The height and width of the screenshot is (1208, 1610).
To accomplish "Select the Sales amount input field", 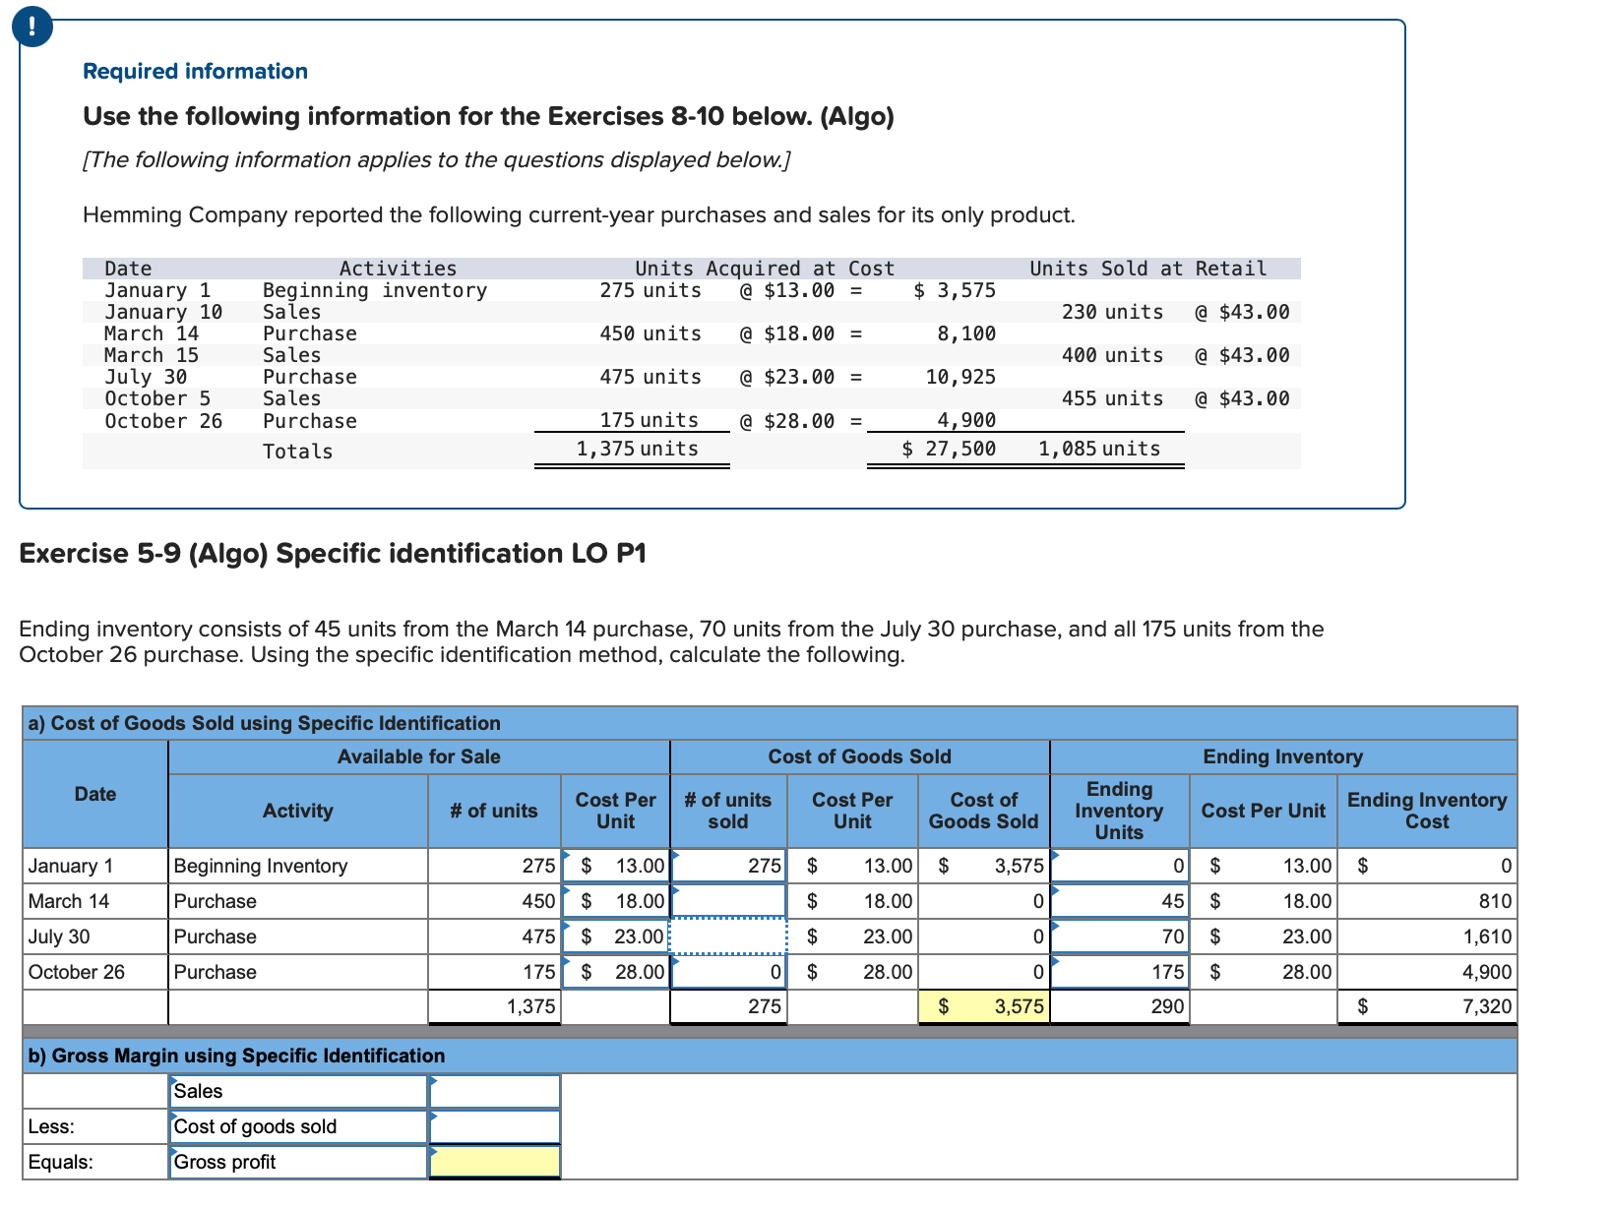I will pyautogui.click(x=495, y=1091).
